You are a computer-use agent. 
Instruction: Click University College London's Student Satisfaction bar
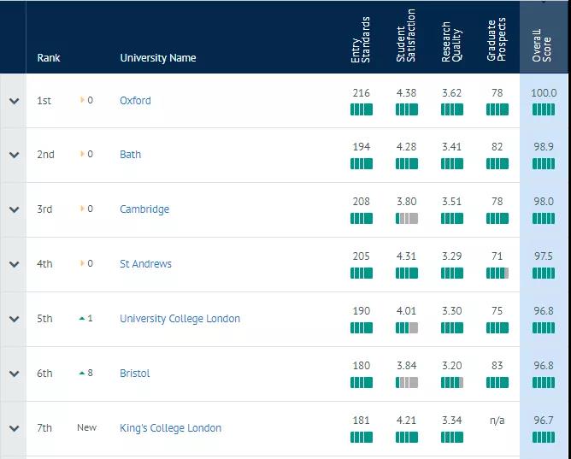[x=407, y=328]
